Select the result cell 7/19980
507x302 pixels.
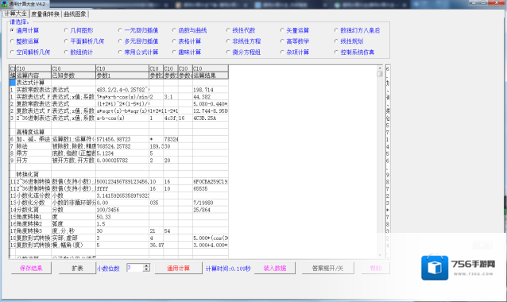coord(211,203)
